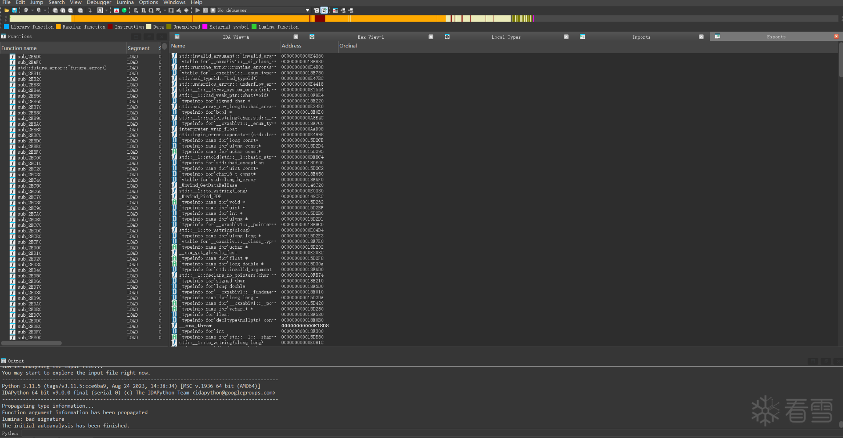Open the dropdown next to 'A' icon
The image size is (843, 438).
coord(106,10)
